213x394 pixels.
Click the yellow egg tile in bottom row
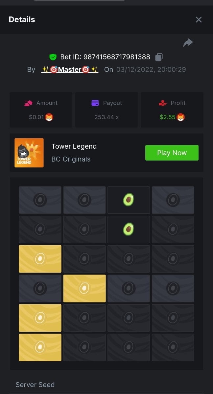coord(40,347)
